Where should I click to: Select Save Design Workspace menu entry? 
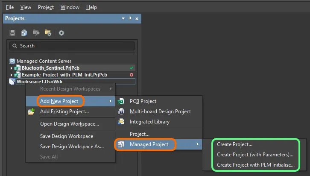[70, 136]
